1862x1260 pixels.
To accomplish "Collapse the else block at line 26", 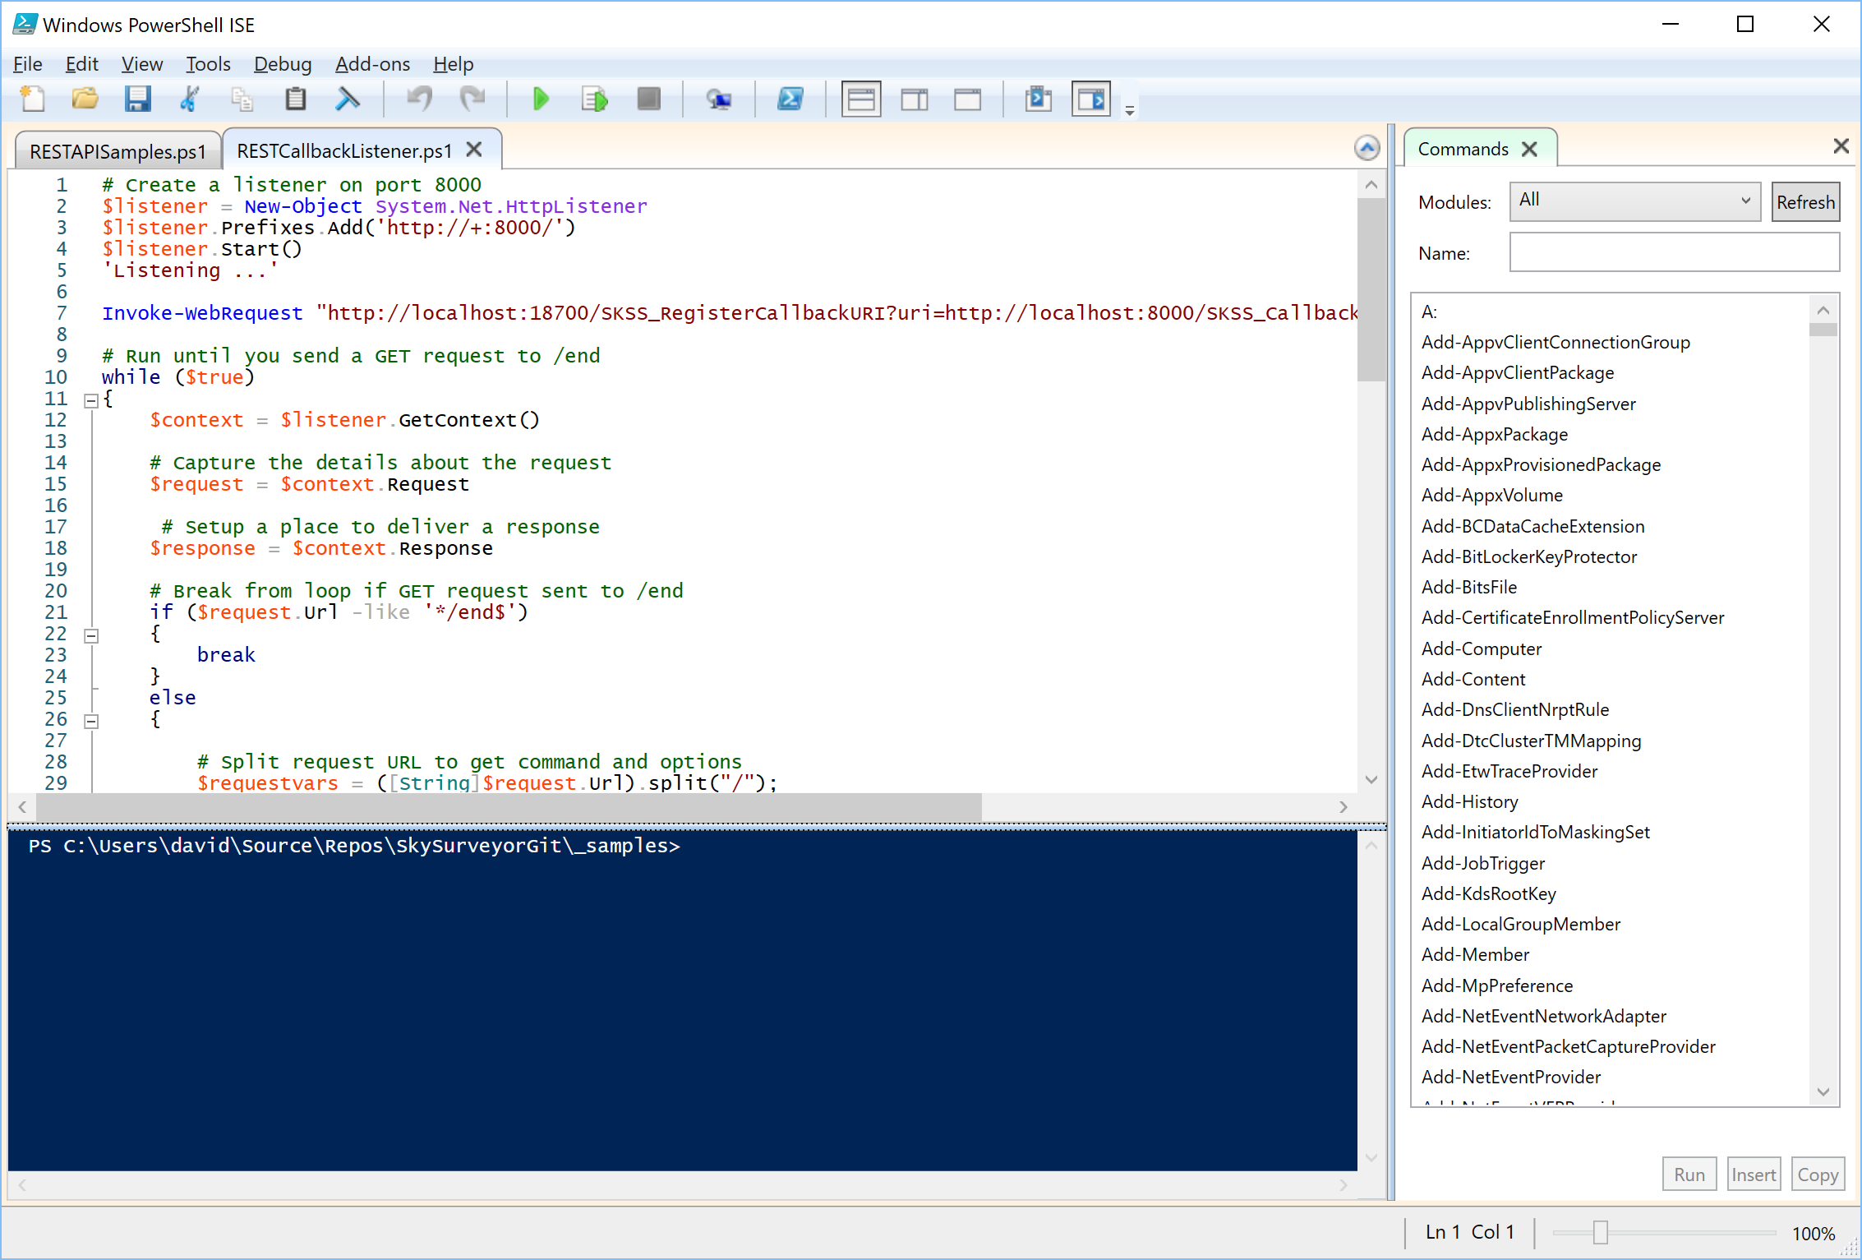I will tap(91, 721).
